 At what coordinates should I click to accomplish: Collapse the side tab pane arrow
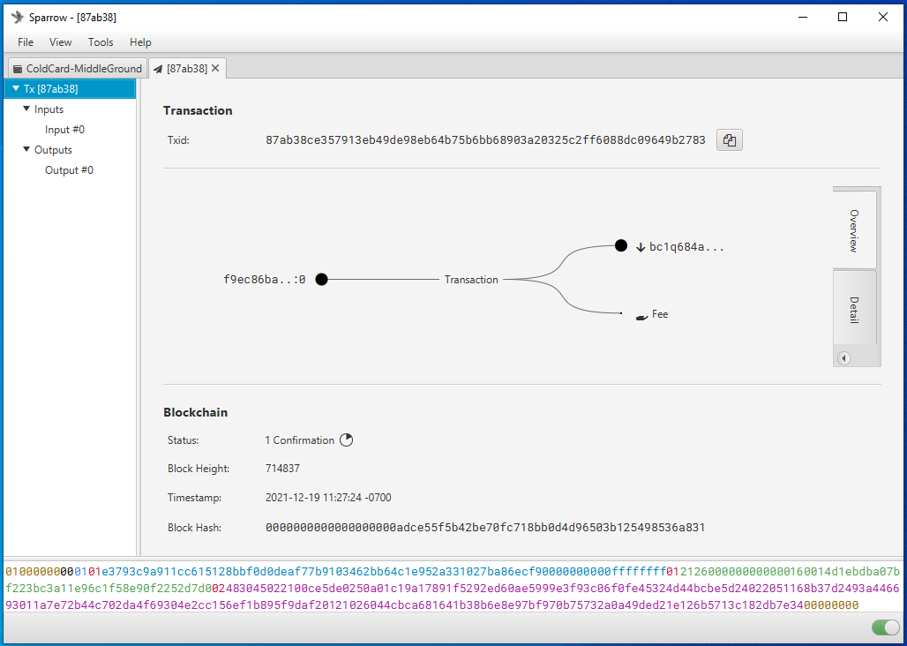(x=844, y=358)
